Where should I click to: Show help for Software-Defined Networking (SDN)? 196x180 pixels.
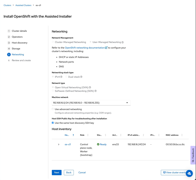click(x=95, y=91)
